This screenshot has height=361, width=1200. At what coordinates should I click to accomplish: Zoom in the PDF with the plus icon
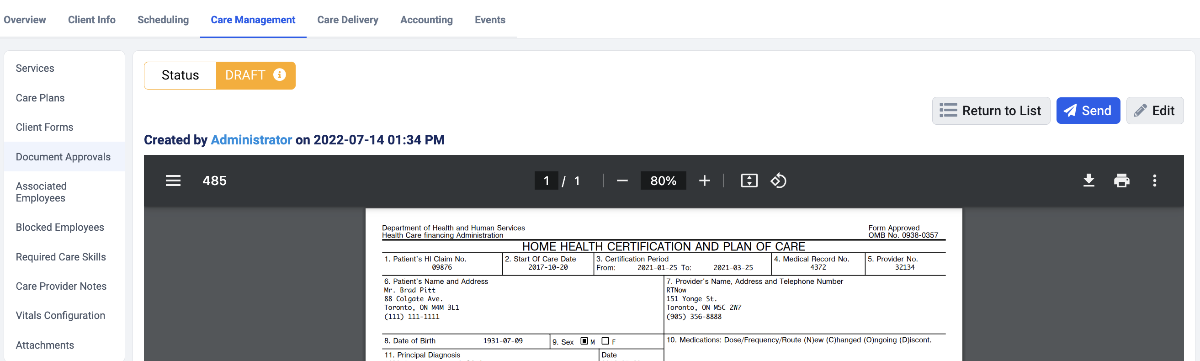pos(704,181)
